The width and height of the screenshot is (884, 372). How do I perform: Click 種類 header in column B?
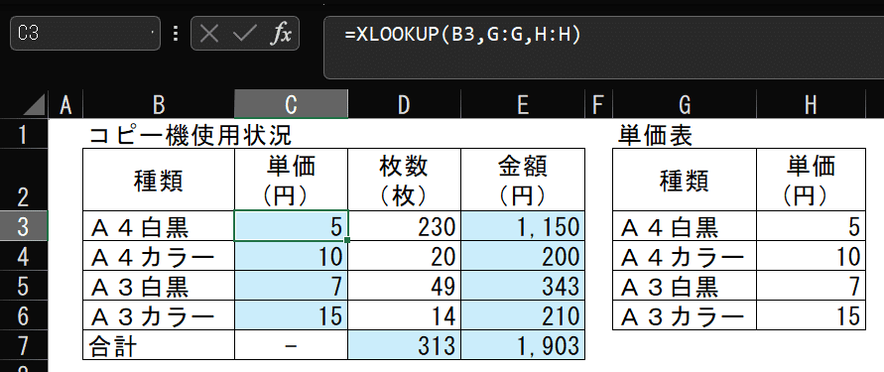[x=159, y=180]
